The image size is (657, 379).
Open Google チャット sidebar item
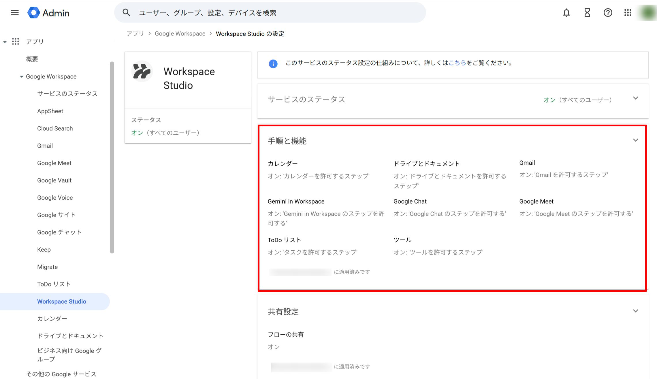[x=59, y=232]
